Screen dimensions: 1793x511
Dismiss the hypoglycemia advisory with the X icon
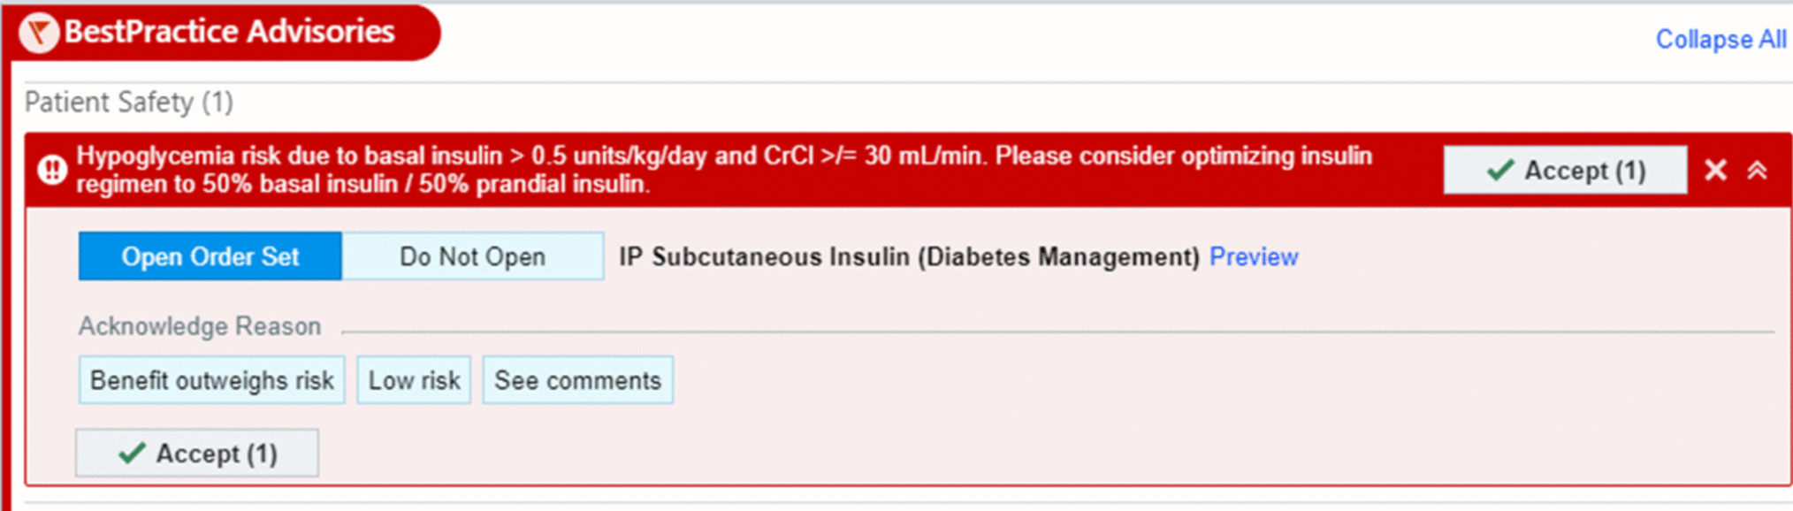tap(1715, 170)
